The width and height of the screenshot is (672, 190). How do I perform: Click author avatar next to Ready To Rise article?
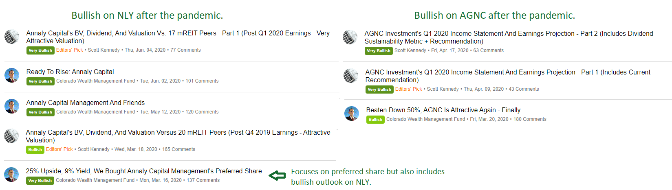tap(12, 75)
